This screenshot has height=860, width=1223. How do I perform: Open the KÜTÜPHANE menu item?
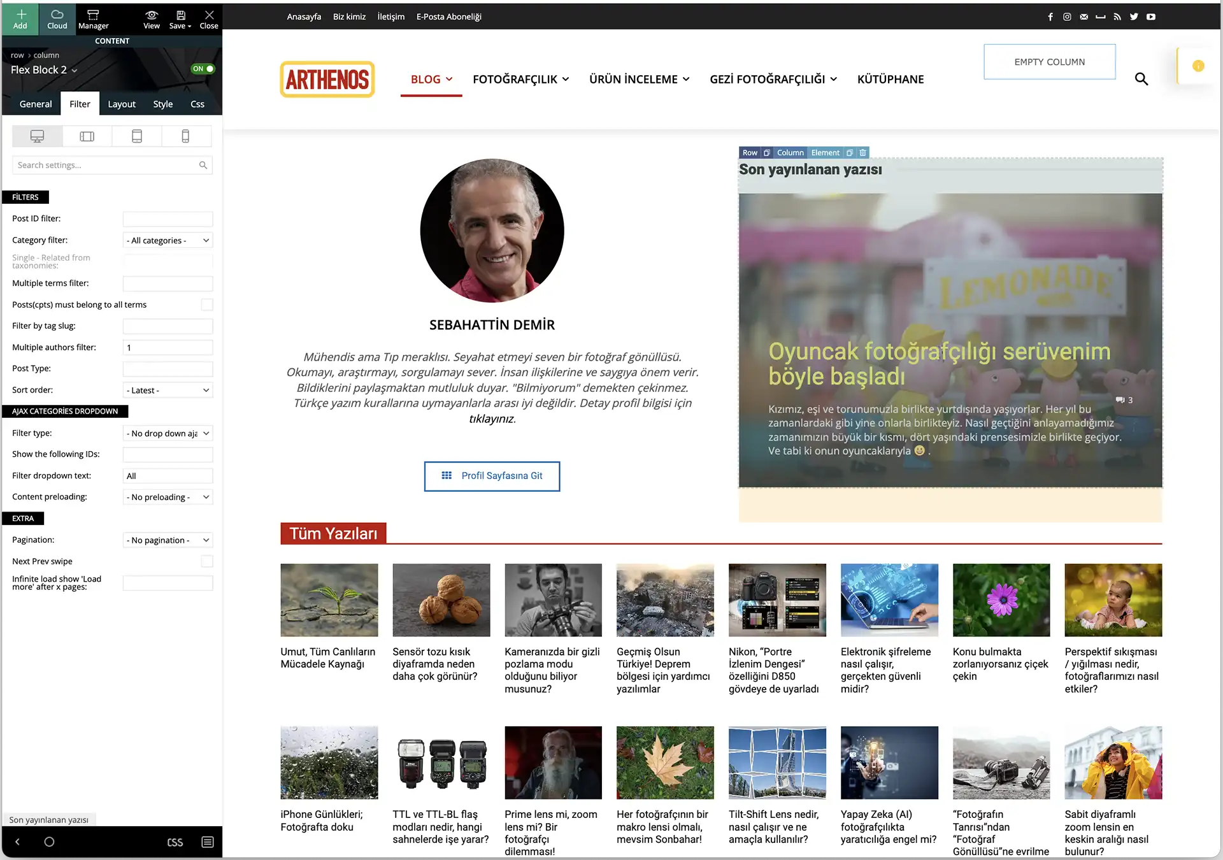tap(890, 80)
